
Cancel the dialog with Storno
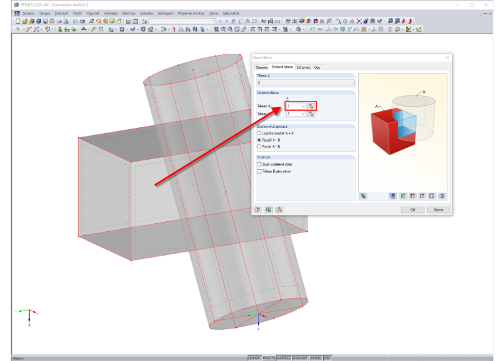pyautogui.click(x=438, y=210)
